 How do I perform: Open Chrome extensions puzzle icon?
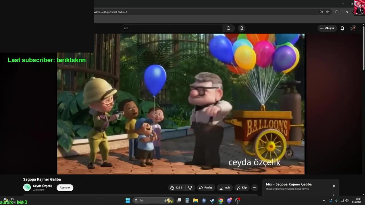coord(337,12)
